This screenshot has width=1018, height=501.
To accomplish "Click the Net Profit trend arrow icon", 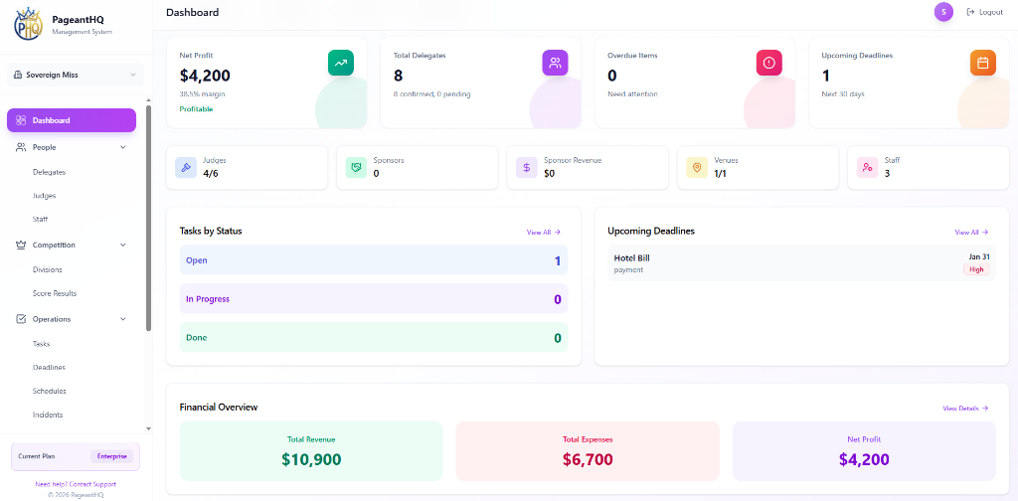I will point(341,63).
